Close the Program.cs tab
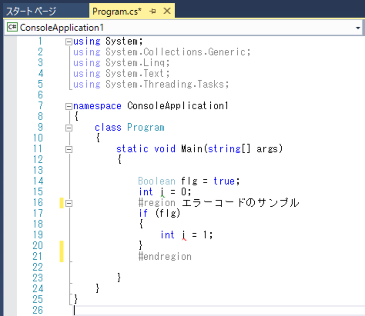 click(167, 11)
